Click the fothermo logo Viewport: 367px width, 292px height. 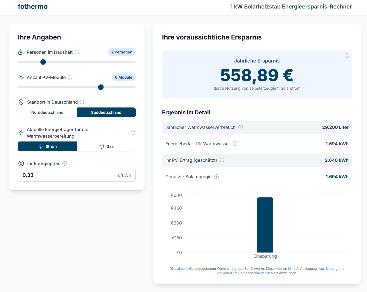pos(33,7)
